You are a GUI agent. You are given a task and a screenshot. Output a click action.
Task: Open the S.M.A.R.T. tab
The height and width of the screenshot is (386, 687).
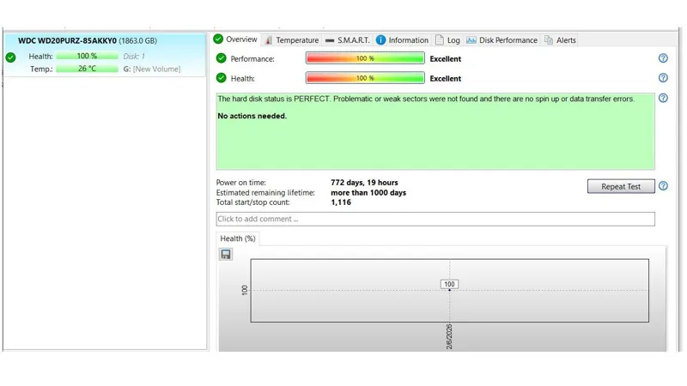tap(348, 40)
